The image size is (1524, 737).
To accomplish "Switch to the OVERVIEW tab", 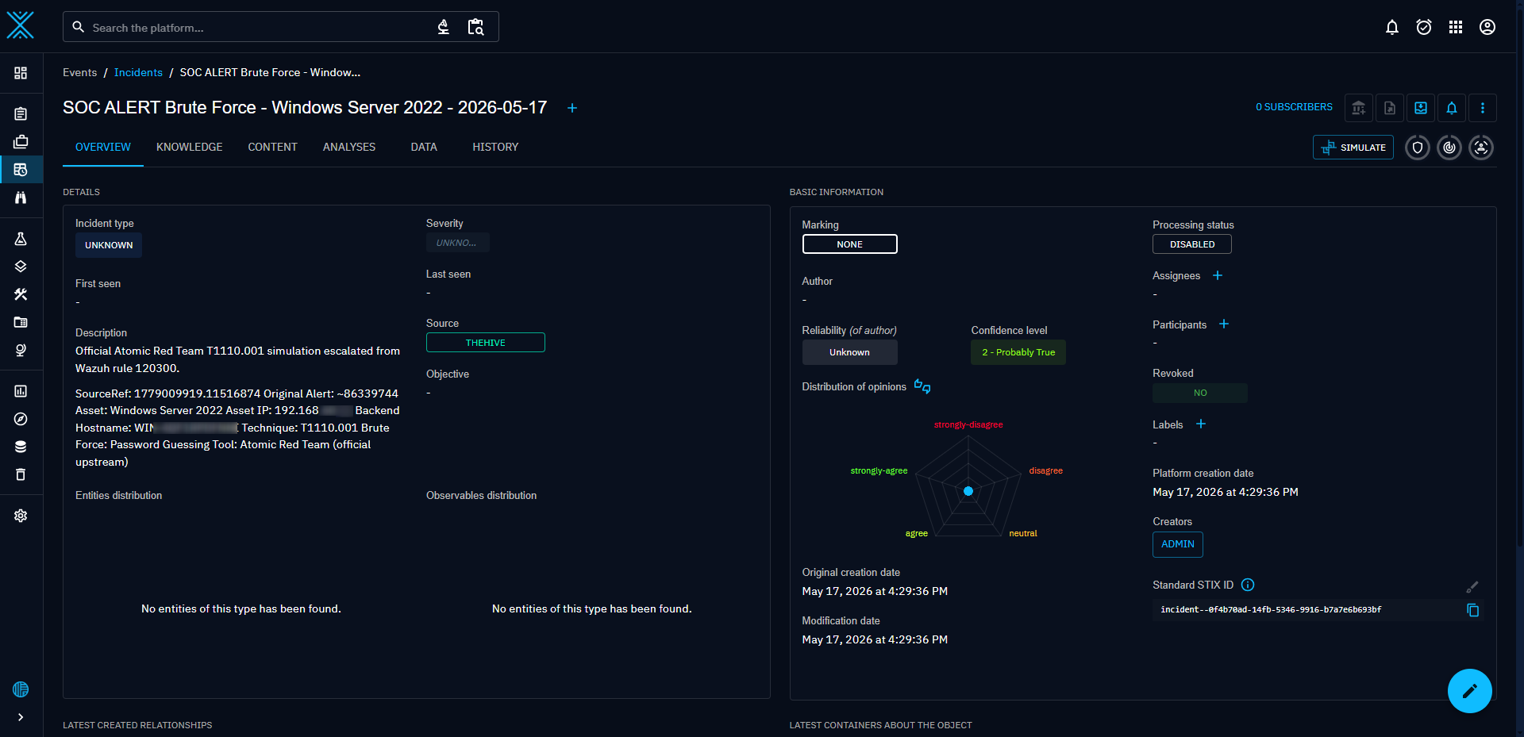I will pyautogui.click(x=103, y=147).
